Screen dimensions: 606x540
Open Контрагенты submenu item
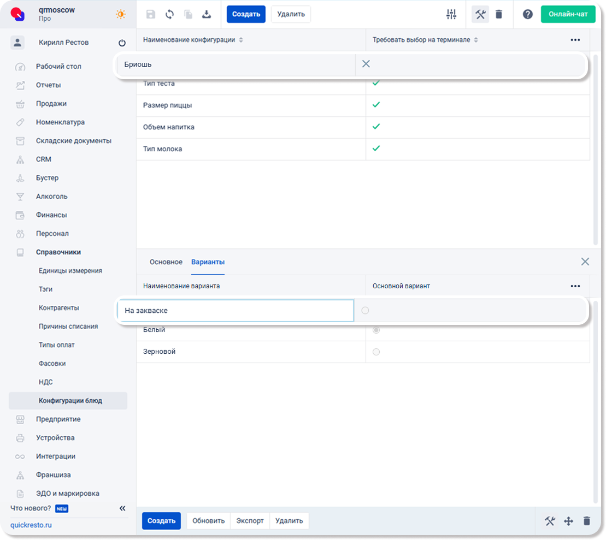(59, 307)
